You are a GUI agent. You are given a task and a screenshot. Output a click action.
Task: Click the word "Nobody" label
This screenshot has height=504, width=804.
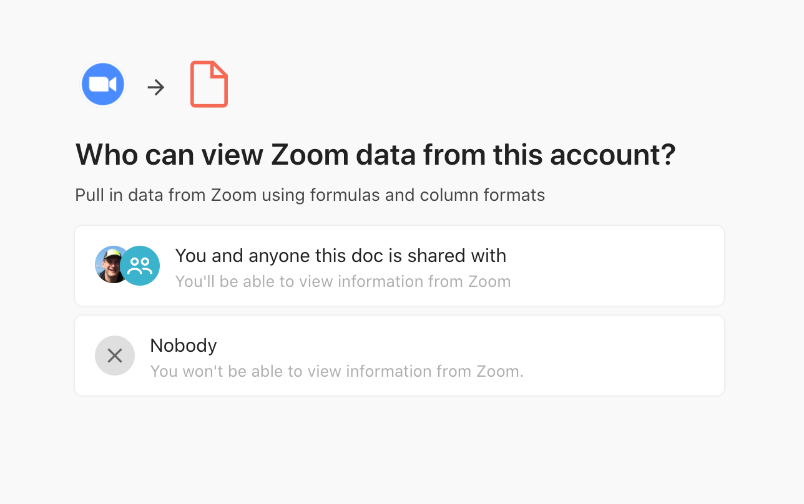(x=184, y=346)
